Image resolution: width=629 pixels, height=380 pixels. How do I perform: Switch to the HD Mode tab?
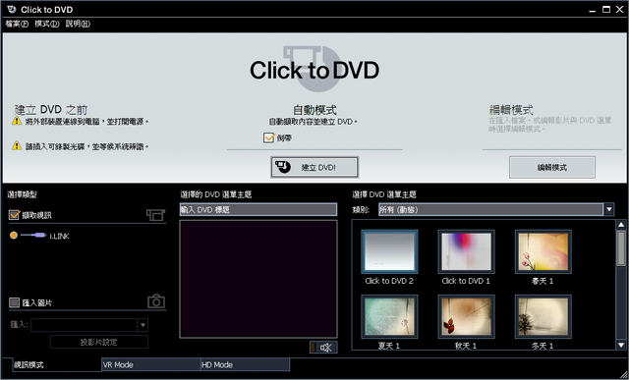[245, 364]
